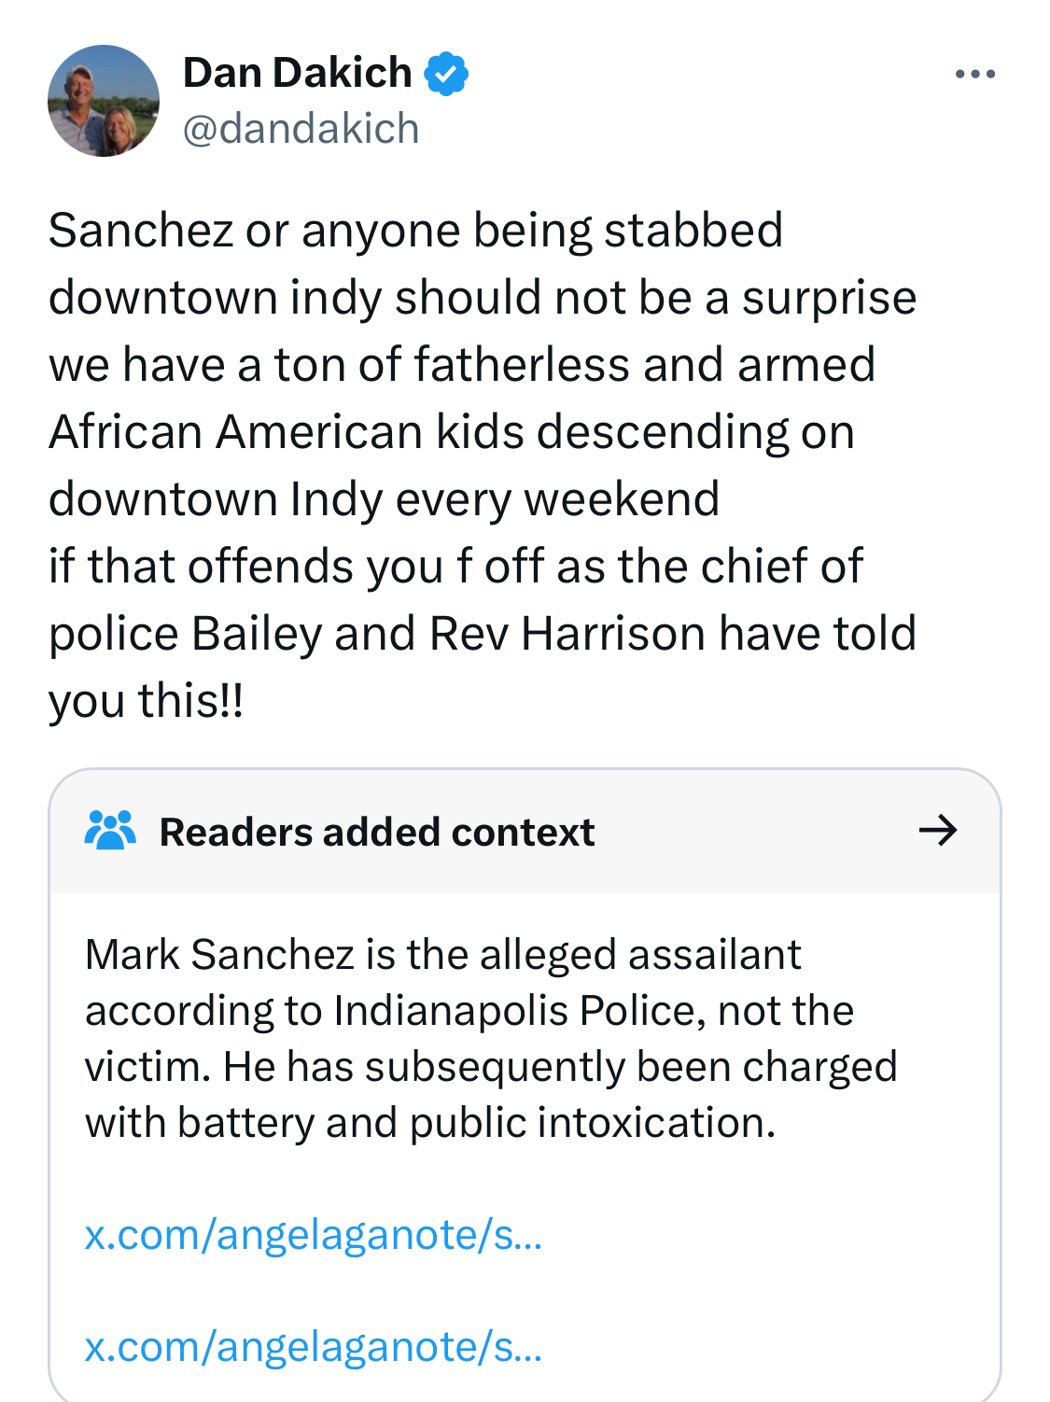Viewport: 1050px width, 1402px height.
Task: Click the tweet's first line mentioning Sanchez
Action: click(415, 231)
